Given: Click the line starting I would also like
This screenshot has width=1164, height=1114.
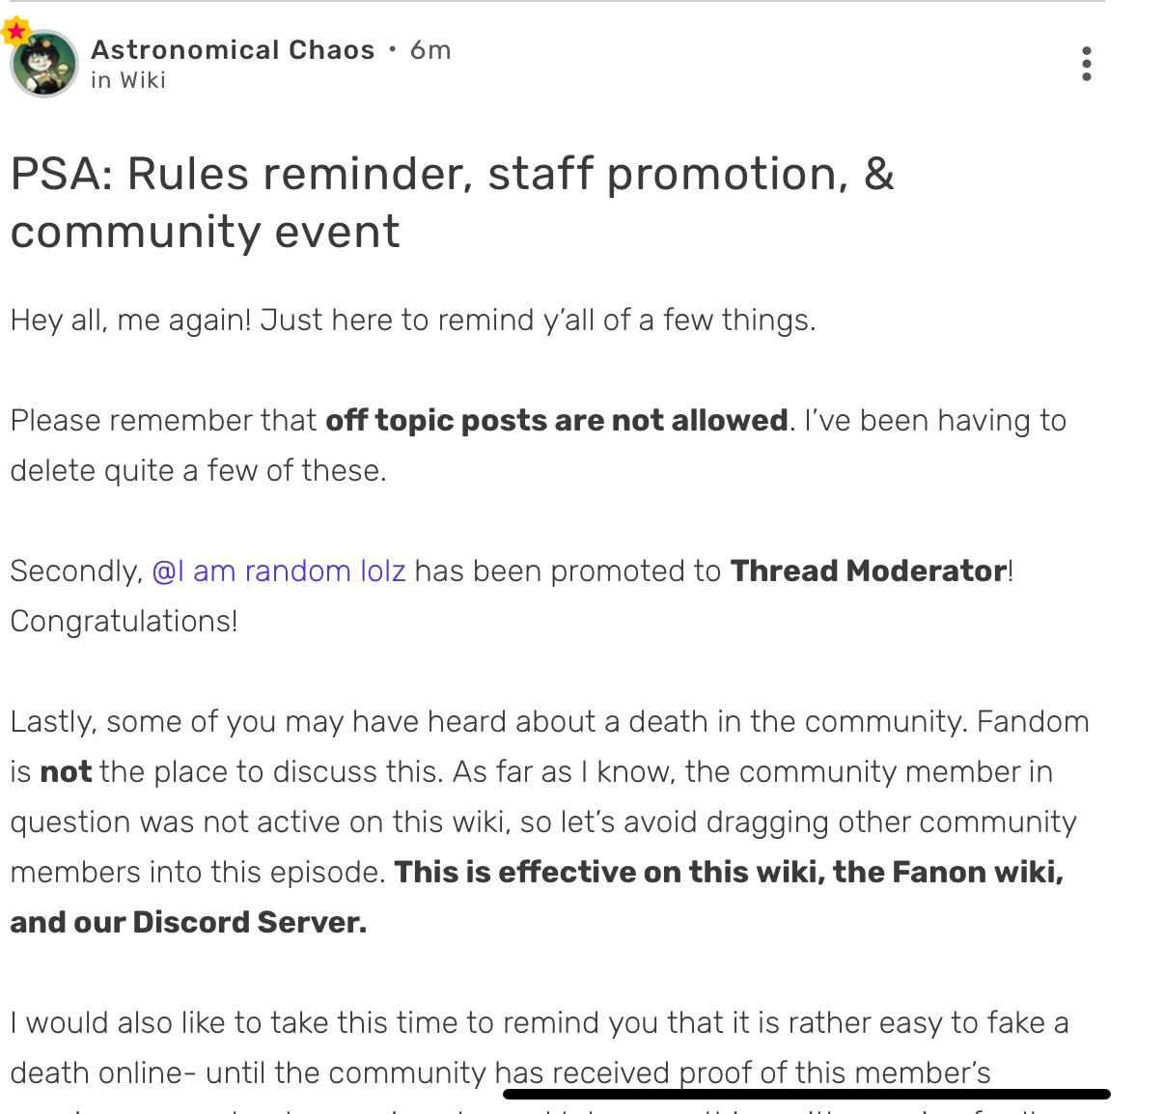Looking at the screenshot, I should point(540,1022).
